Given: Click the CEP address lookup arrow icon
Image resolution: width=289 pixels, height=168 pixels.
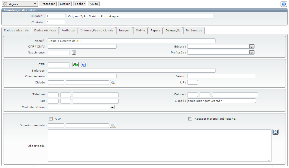Looking at the screenshot, I should tap(75, 64).
